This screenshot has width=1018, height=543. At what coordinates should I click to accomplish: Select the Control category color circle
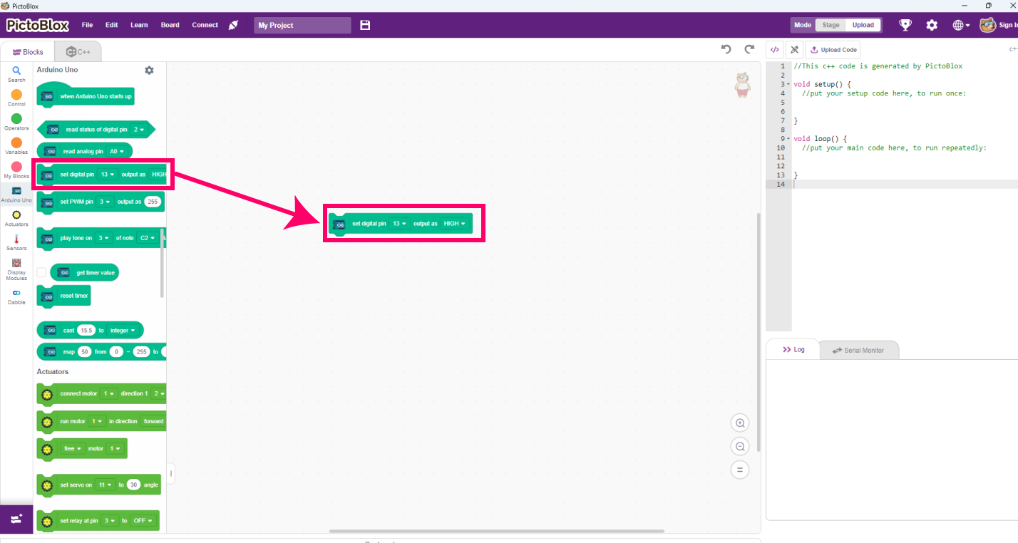(16, 95)
